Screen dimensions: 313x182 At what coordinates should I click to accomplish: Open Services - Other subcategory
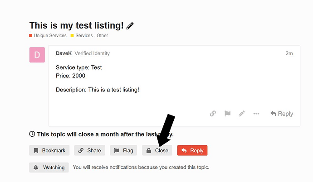point(92,35)
